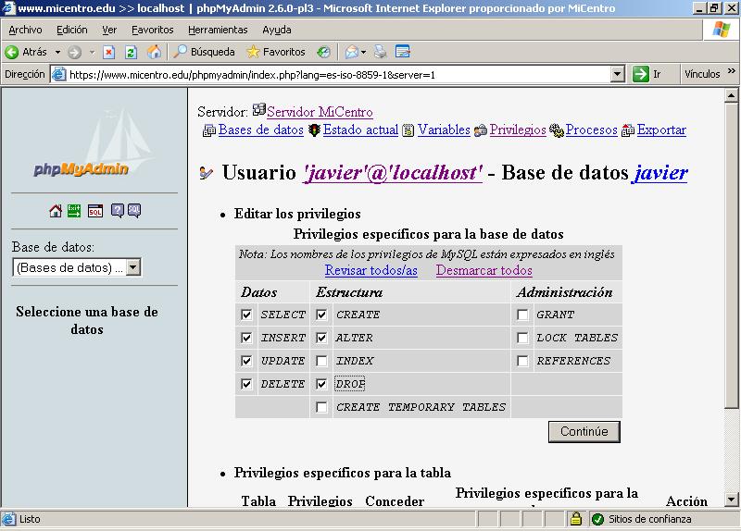Click the History (media) icon

tap(323, 52)
